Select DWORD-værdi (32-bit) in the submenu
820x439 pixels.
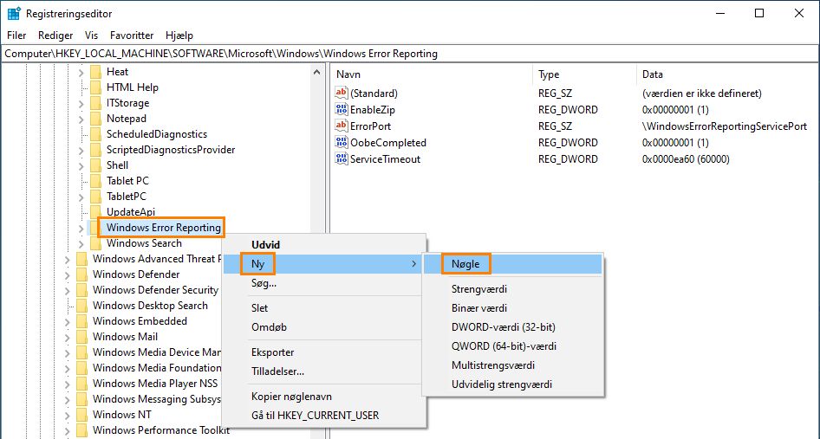[x=512, y=327]
